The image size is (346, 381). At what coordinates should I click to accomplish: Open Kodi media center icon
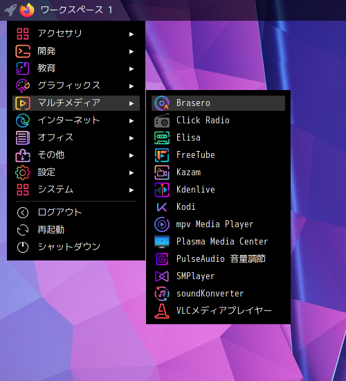pos(162,207)
